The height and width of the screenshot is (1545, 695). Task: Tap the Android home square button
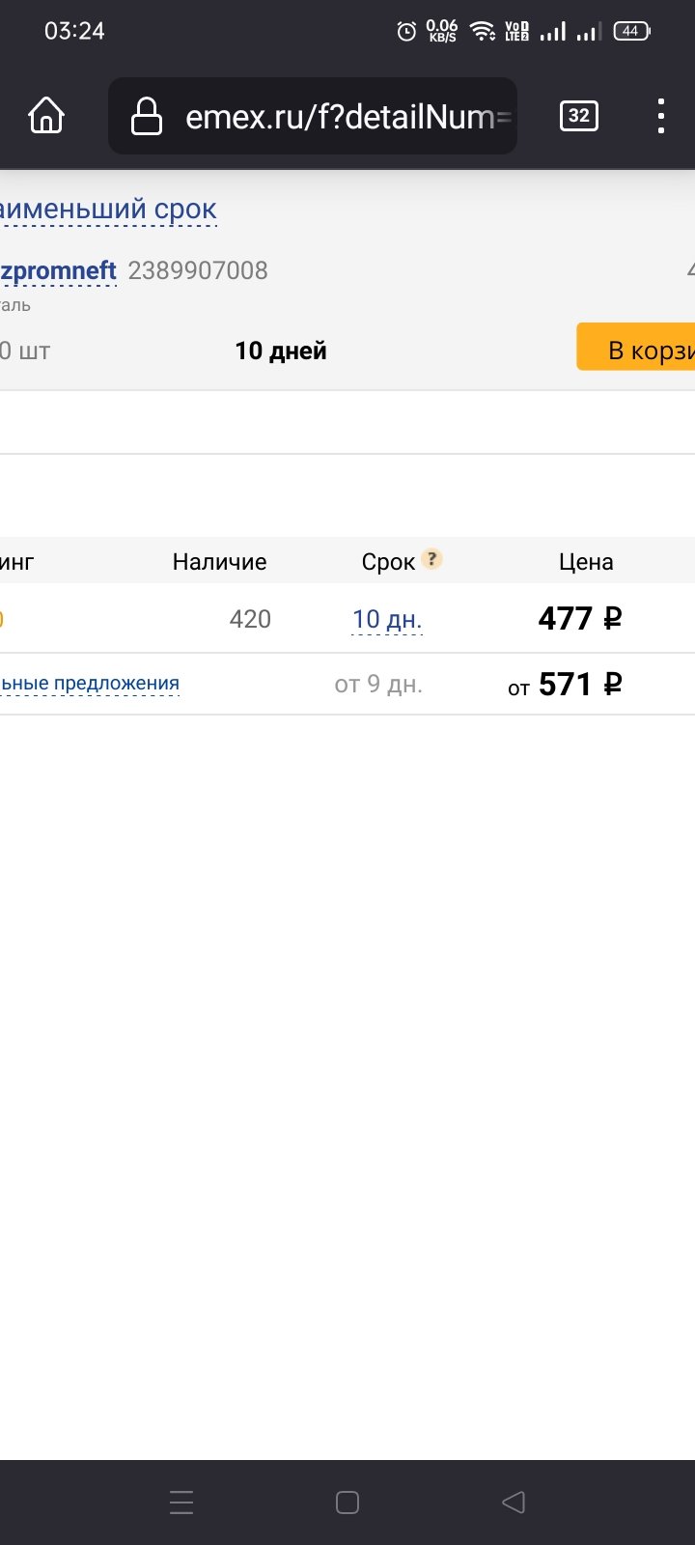coord(347,1503)
